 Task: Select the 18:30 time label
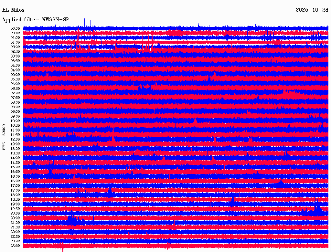(15, 200)
